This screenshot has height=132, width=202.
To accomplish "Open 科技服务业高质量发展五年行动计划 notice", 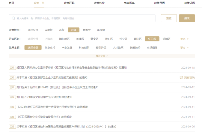I will tap(66, 127).
